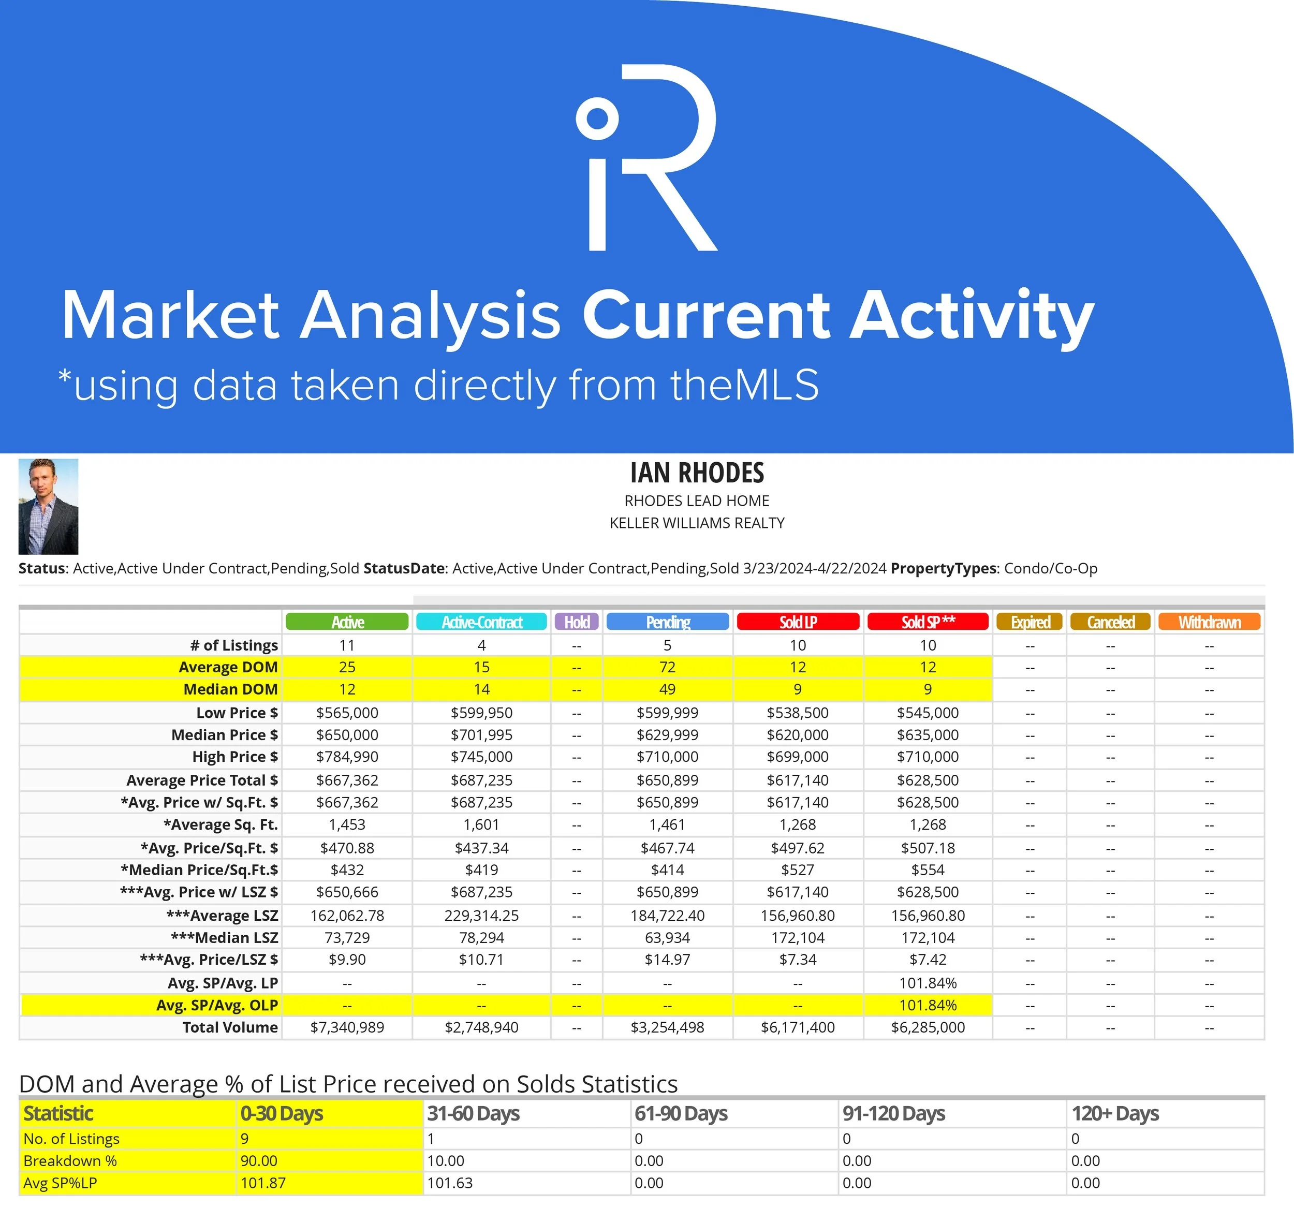Click the Total Volume row label
The height and width of the screenshot is (1208, 1294).
[230, 1027]
